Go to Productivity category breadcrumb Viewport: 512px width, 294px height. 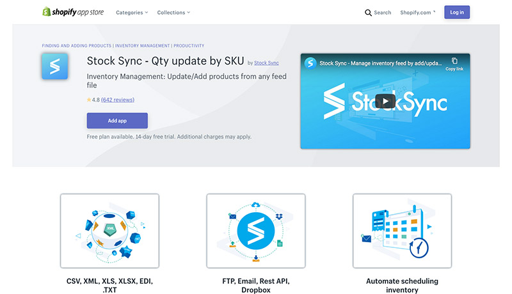click(x=189, y=46)
